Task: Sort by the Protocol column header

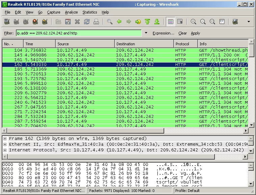Action: click(186, 44)
